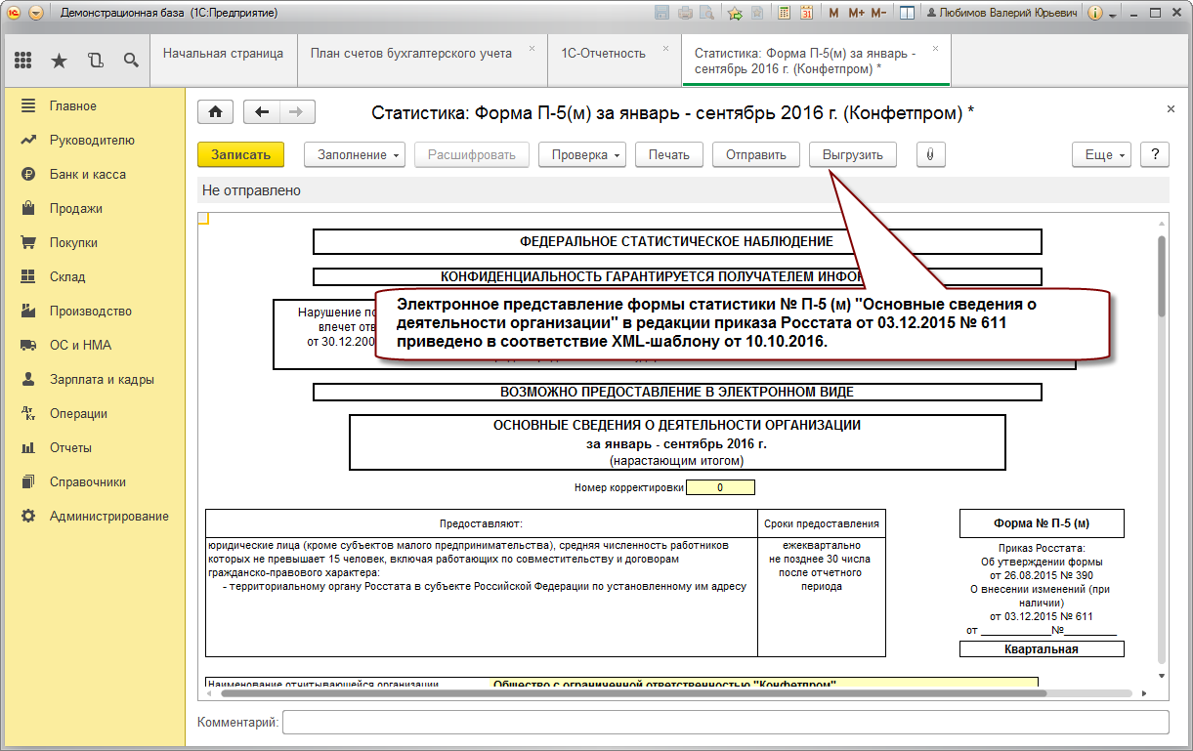This screenshot has height=751, width=1193.
Task: Expand the Проверка dropdown
Action: coord(582,154)
